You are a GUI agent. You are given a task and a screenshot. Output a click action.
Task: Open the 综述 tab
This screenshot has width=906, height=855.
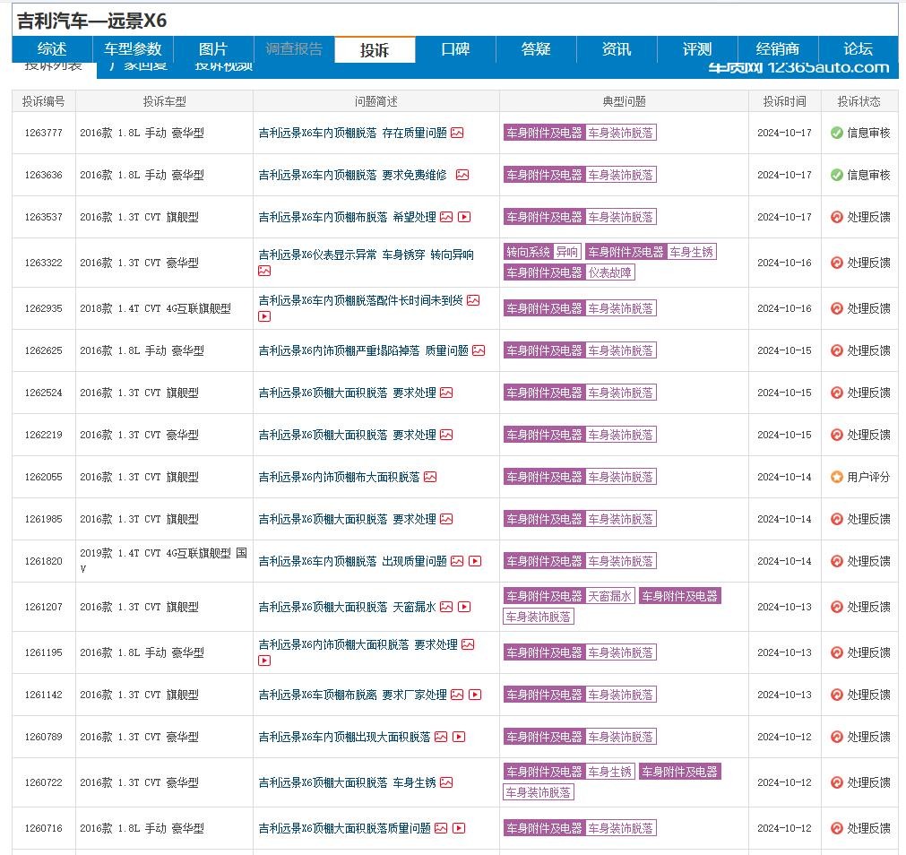(x=52, y=49)
